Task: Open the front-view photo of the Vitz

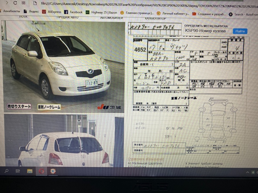Action: pyautogui.click(x=63, y=67)
